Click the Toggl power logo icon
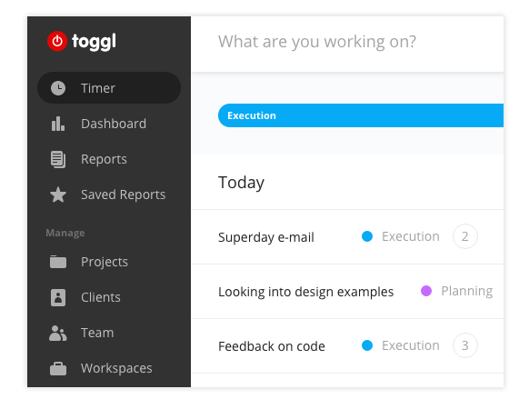Image resolution: width=529 pixels, height=409 pixels. click(x=57, y=41)
